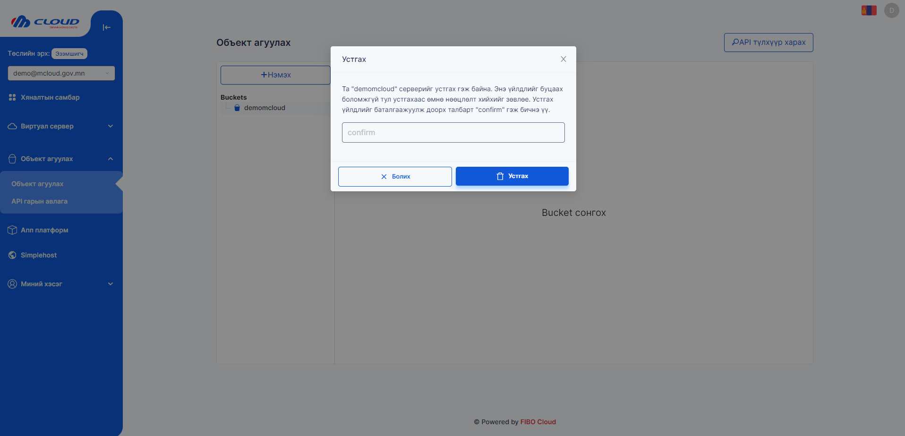Click the API түлхүүр харах button
This screenshot has height=436, width=905.
click(768, 43)
